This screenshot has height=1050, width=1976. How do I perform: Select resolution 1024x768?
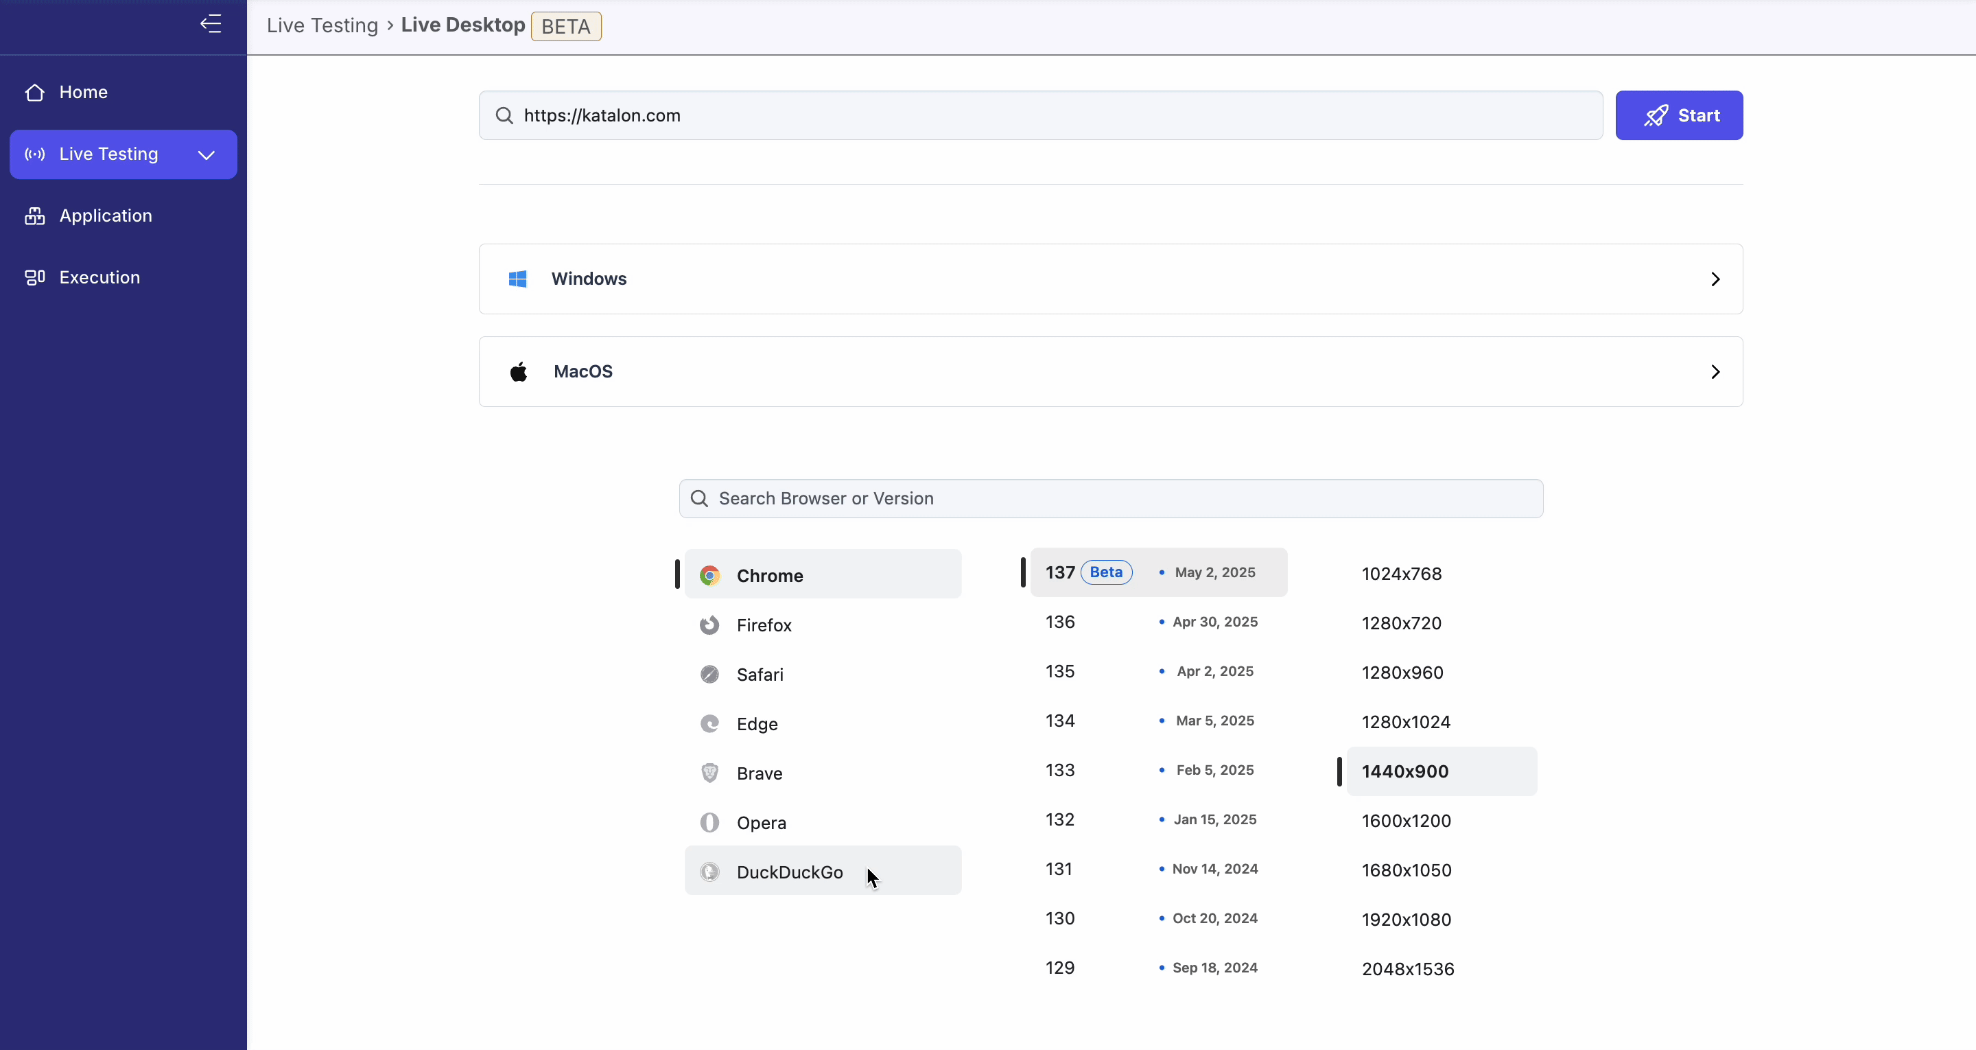(1442, 574)
